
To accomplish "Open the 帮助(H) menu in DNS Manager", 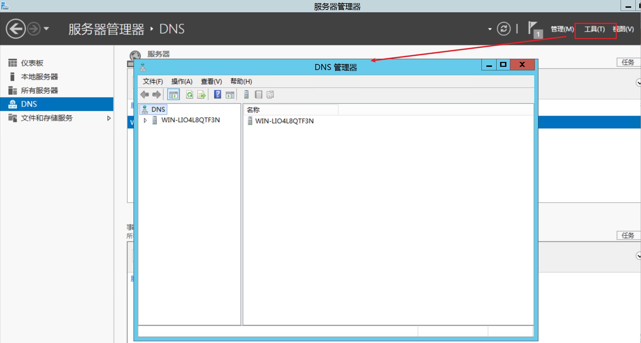I will pyautogui.click(x=241, y=81).
